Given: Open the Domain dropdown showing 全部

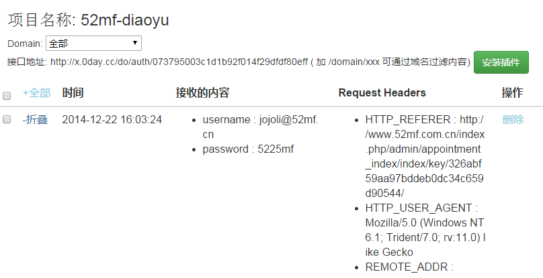Looking at the screenshot, I should pos(93,43).
